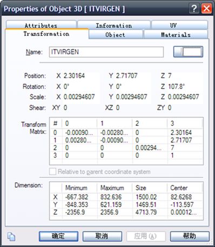Click Position Z value 7

170,76
